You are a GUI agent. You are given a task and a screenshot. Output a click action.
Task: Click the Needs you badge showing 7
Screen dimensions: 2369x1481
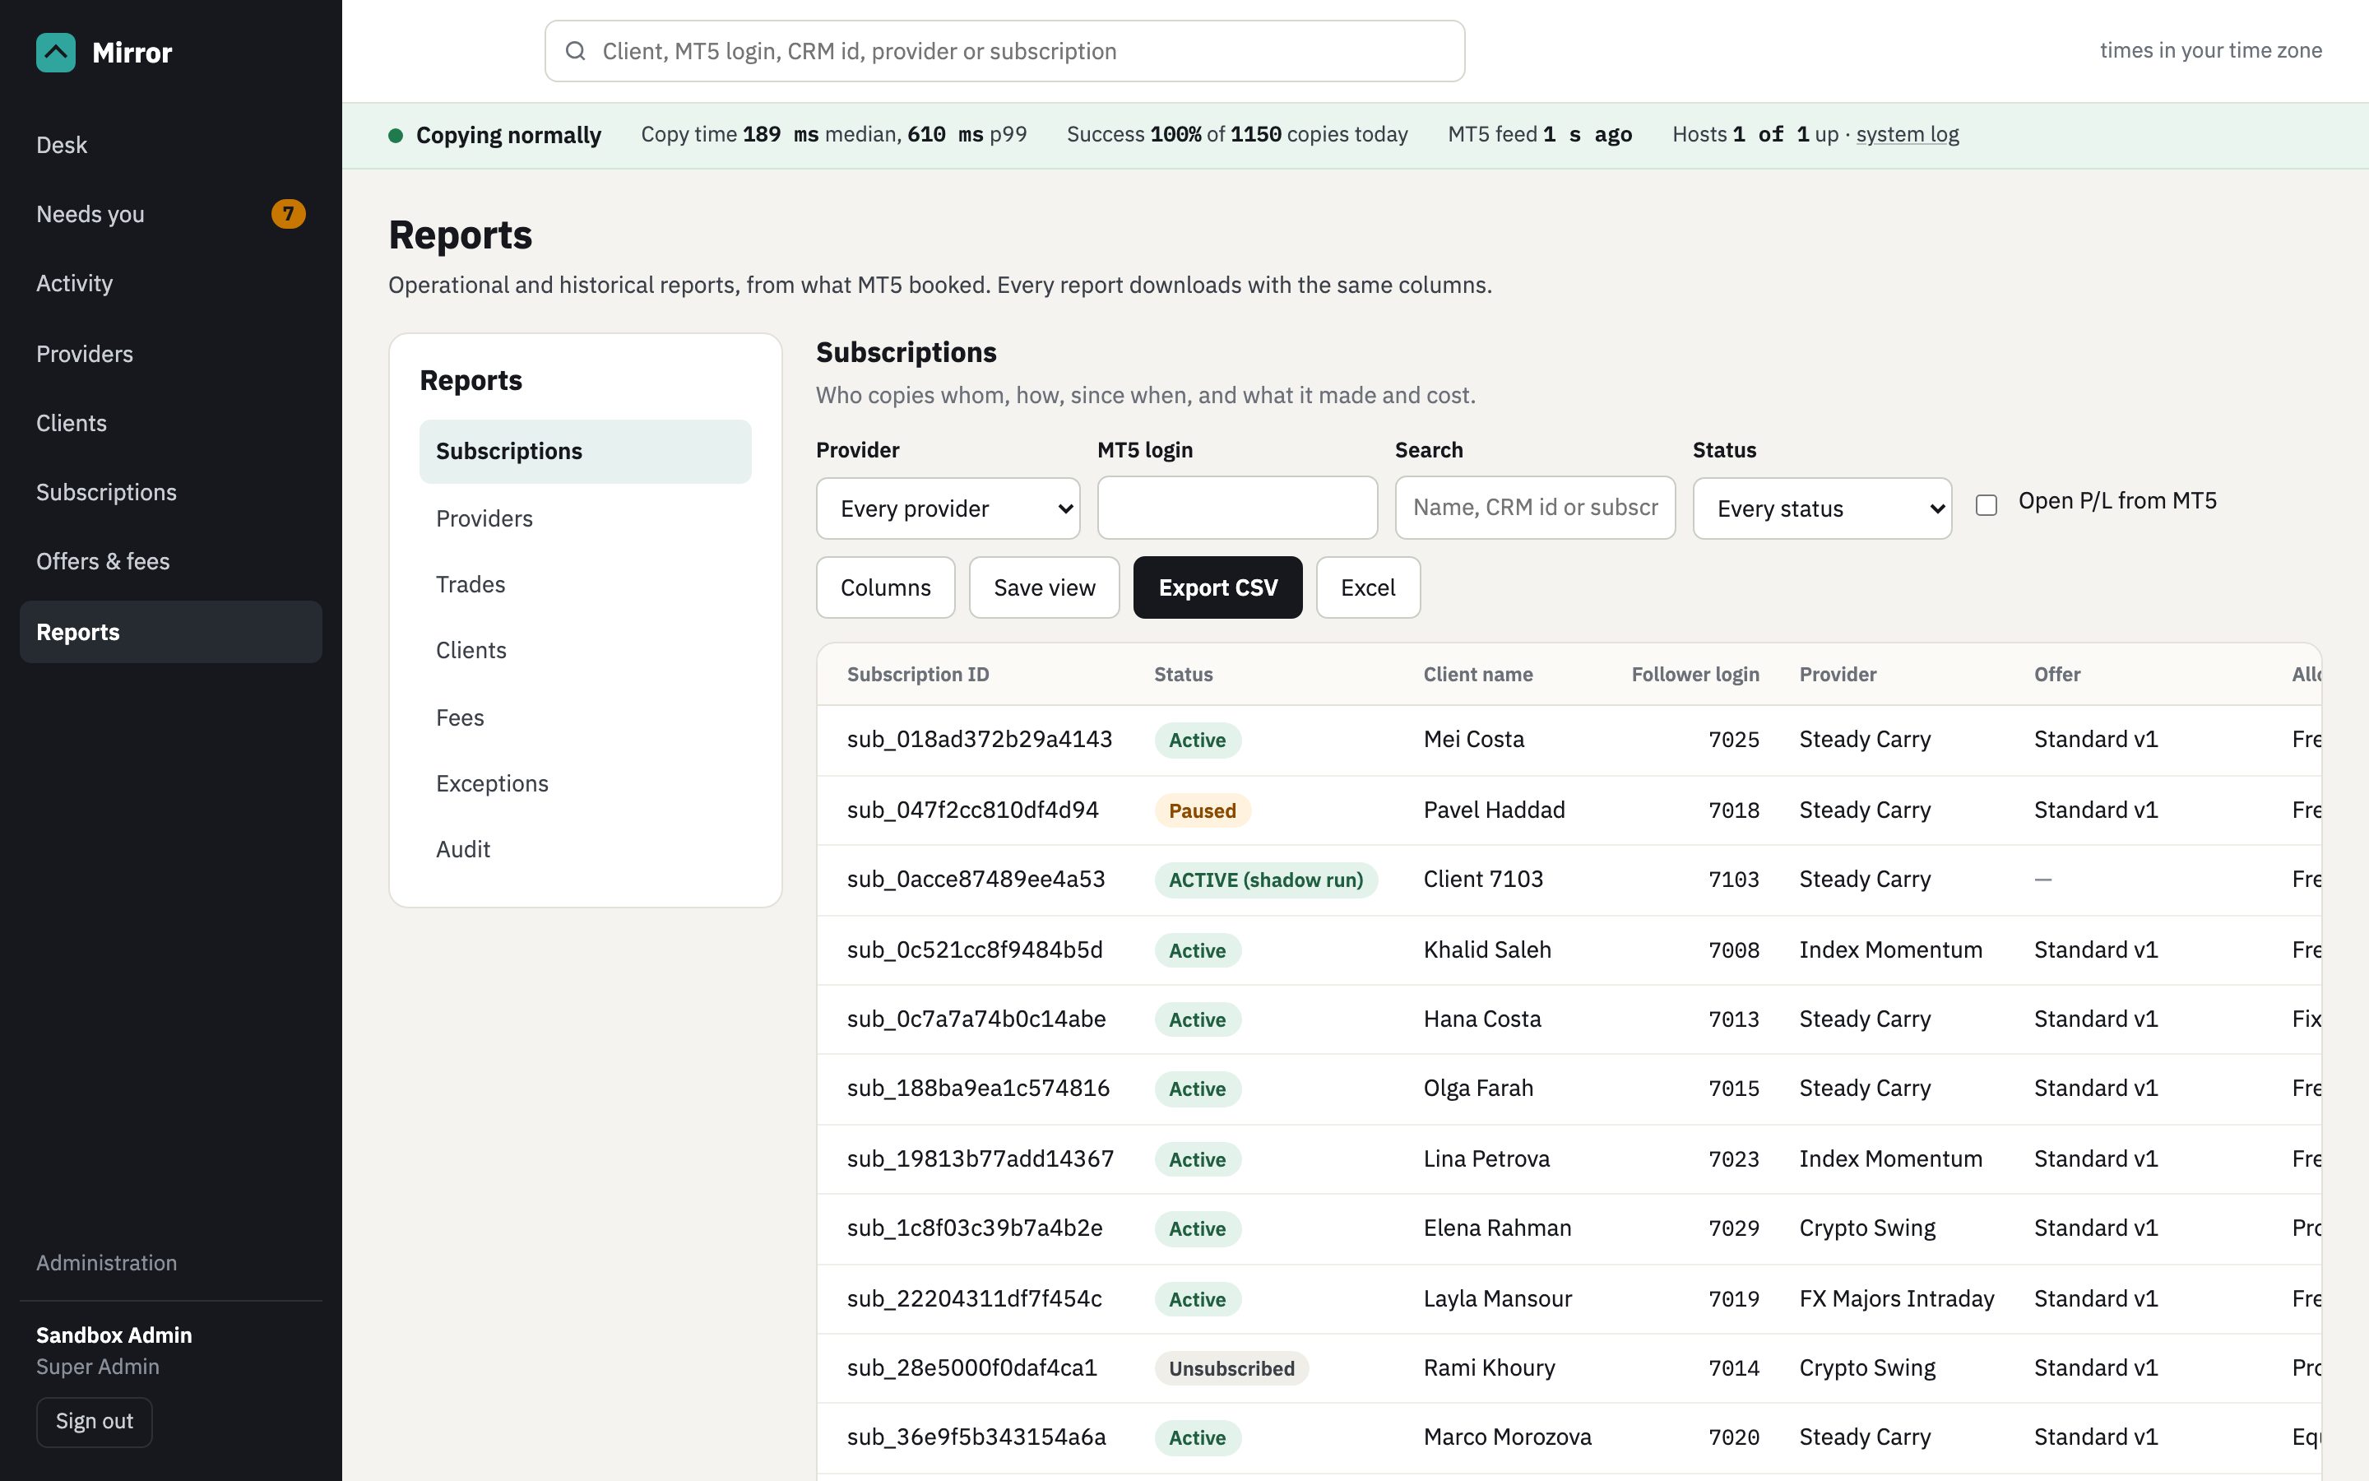click(288, 214)
